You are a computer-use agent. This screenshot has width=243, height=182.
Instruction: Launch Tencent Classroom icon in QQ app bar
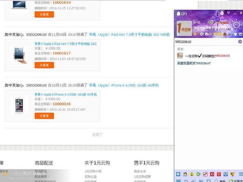(x=178, y=174)
